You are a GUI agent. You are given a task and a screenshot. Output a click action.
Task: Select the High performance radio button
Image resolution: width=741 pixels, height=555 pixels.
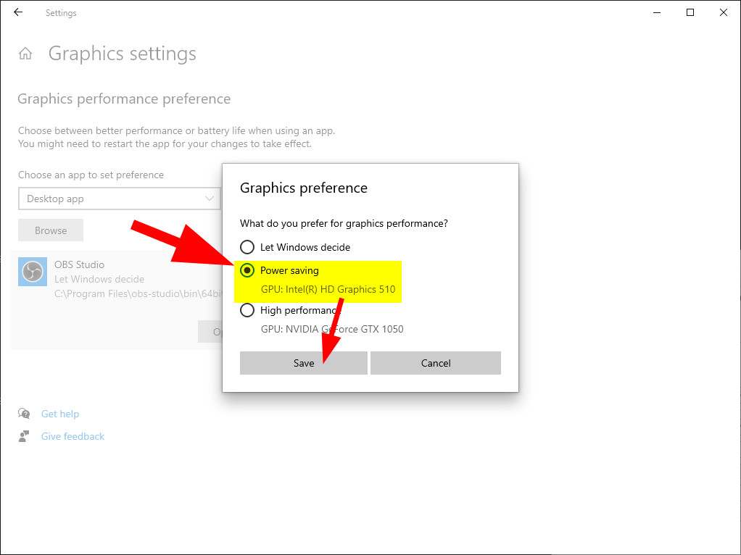(247, 310)
